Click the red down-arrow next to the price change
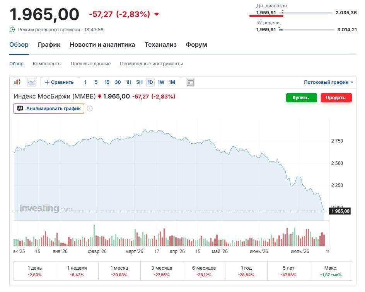This screenshot has height=292, width=365. [x=157, y=14]
